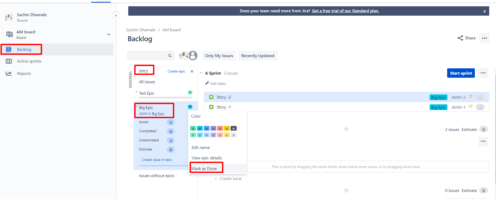Mark the Big Epic as Done
The image size is (496, 199).
point(204,169)
